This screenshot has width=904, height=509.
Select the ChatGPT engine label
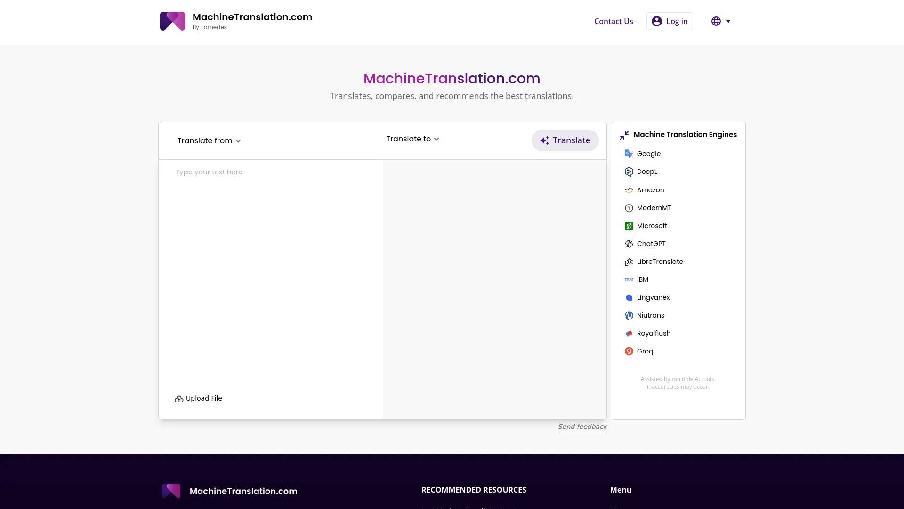coord(651,244)
